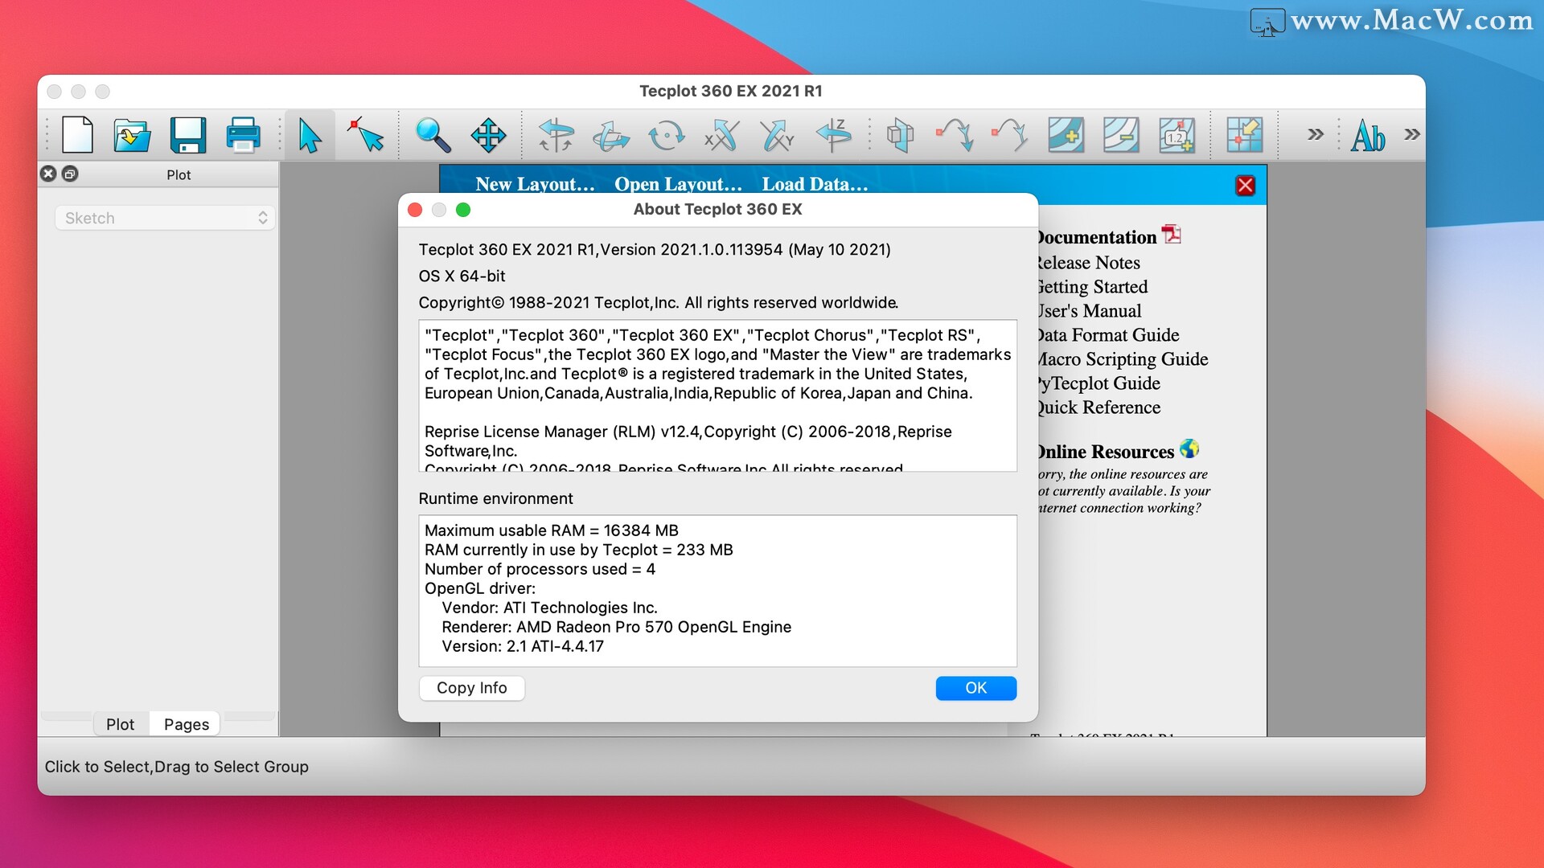1544x868 pixels.
Task: Click OK to close About dialog
Action: [975, 687]
